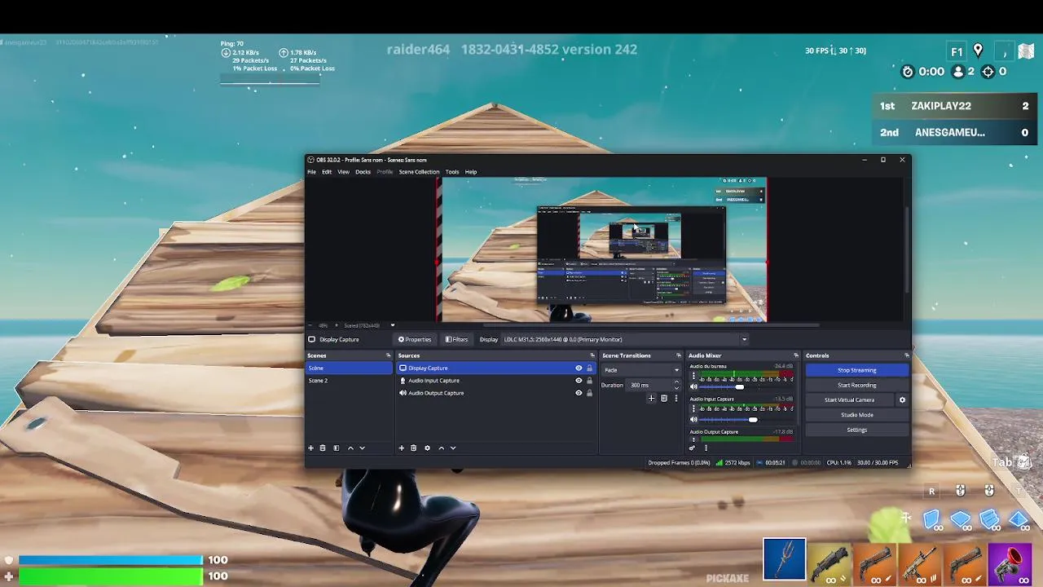This screenshot has width=1043, height=587.
Task: Pop out the Scenes dock
Action: (x=388, y=355)
